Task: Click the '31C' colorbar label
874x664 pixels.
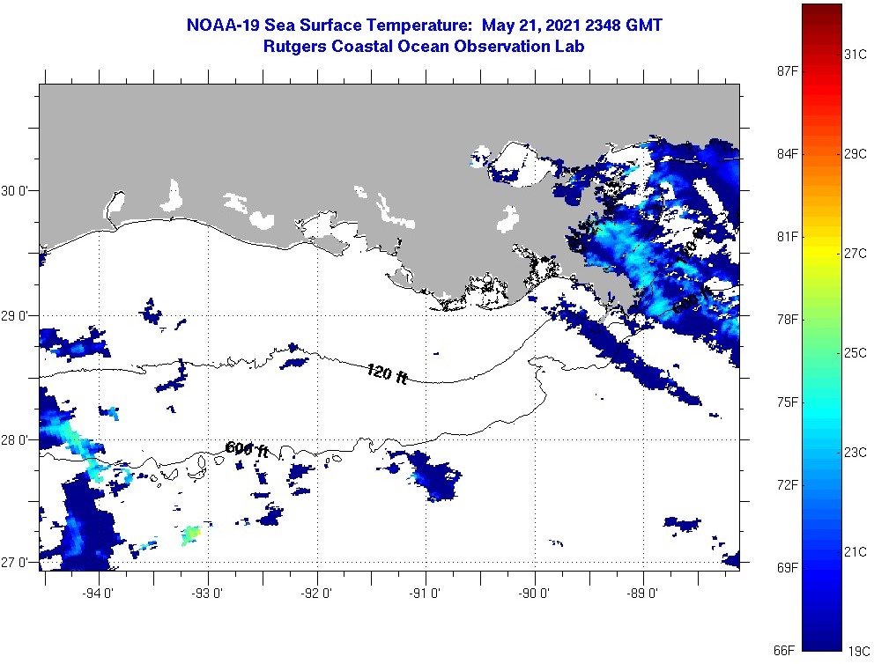Action: 855,54
